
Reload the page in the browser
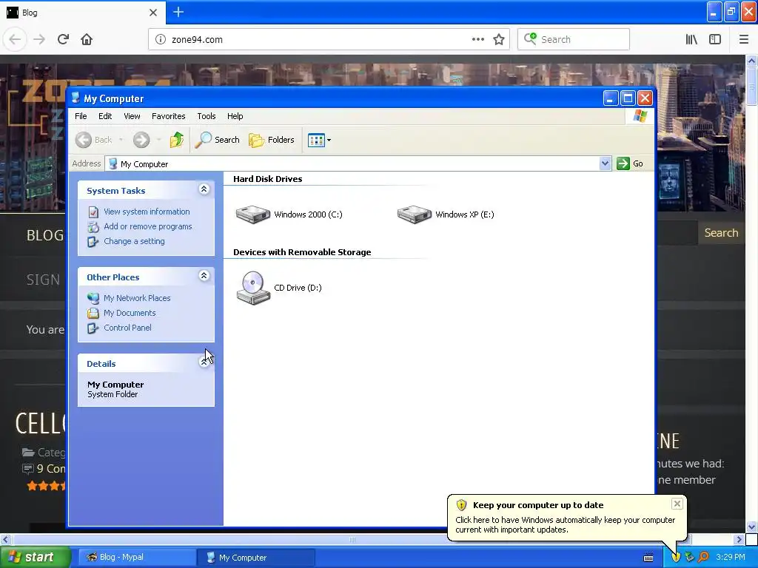pos(63,40)
